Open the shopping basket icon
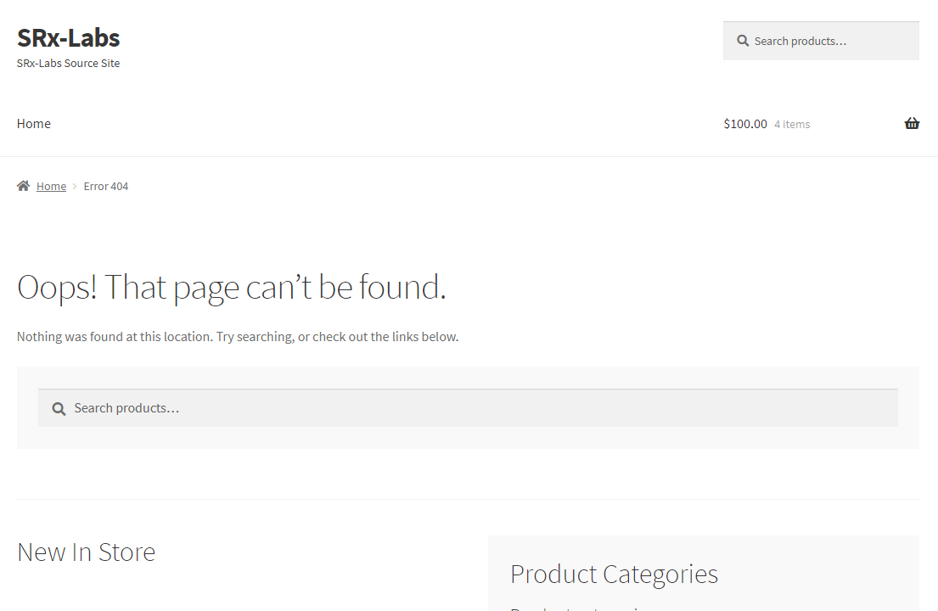Image resolution: width=938 pixels, height=611 pixels. click(x=912, y=124)
